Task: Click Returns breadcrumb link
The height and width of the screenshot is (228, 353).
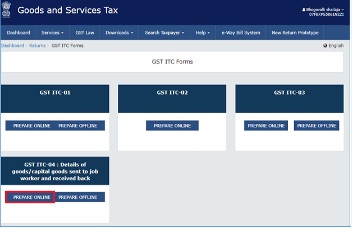Action: coord(38,45)
